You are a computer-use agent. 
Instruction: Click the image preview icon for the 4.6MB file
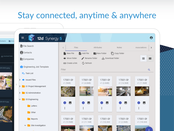(89, 103)
